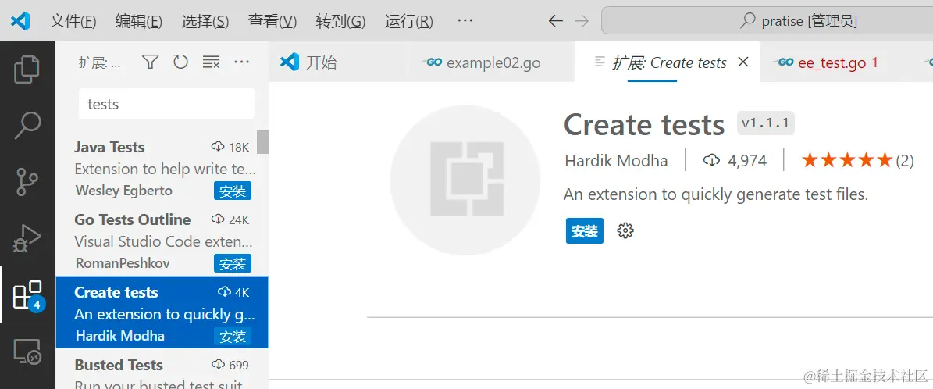
Task: Open publisher Hardik Modha link
Action: 617,160
